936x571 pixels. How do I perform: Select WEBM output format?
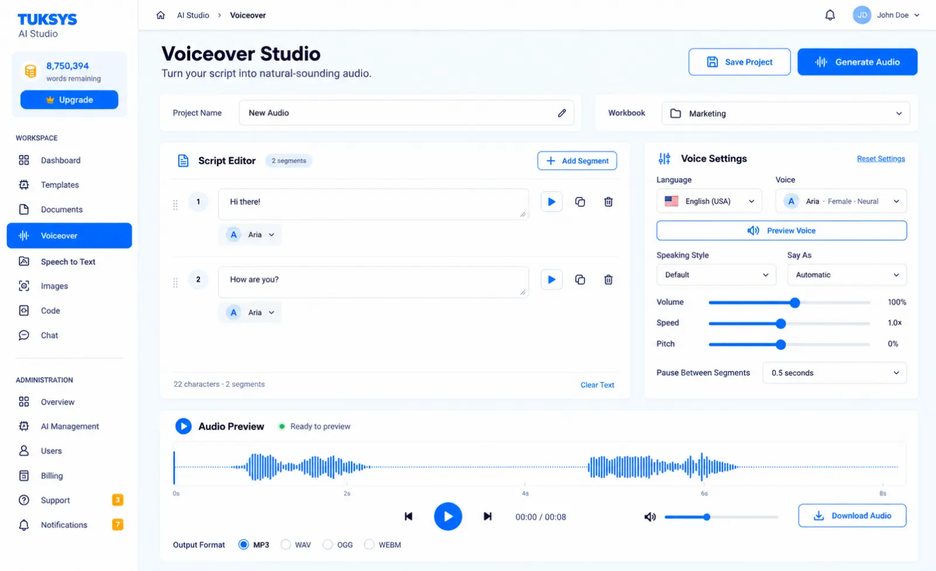[x=369, y=545]
